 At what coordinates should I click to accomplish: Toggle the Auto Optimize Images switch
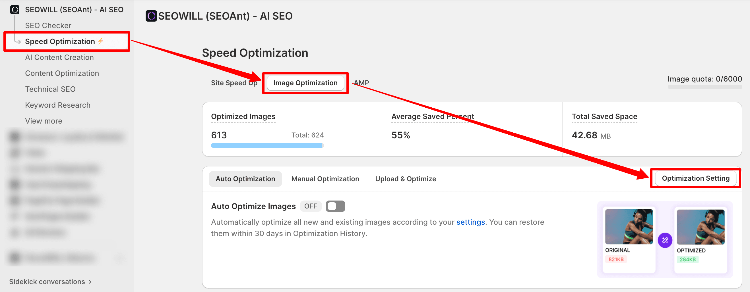point(335,206)
